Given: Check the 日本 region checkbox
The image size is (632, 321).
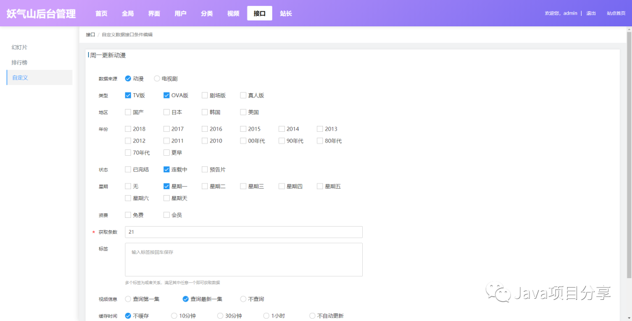Looking at the screenshot, I should (166, 112).
